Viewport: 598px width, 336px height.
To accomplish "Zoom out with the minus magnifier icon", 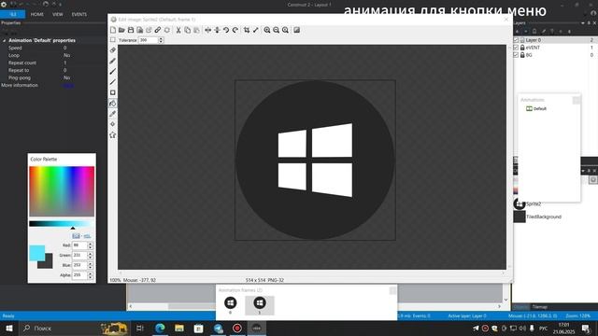I will point(277,30).
